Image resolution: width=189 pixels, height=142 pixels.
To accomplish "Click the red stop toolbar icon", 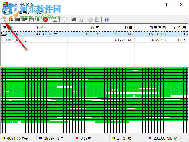I will [x=46, y=19].
